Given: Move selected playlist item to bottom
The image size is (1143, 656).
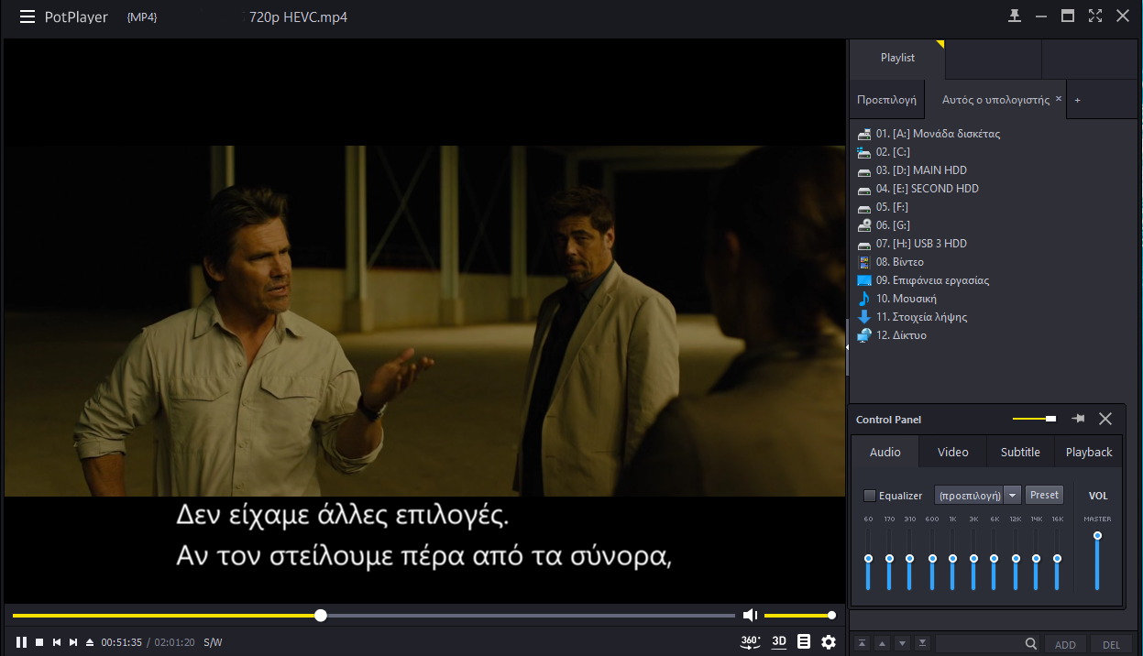Looking at the screenshot, I should (x=922, y=643).
